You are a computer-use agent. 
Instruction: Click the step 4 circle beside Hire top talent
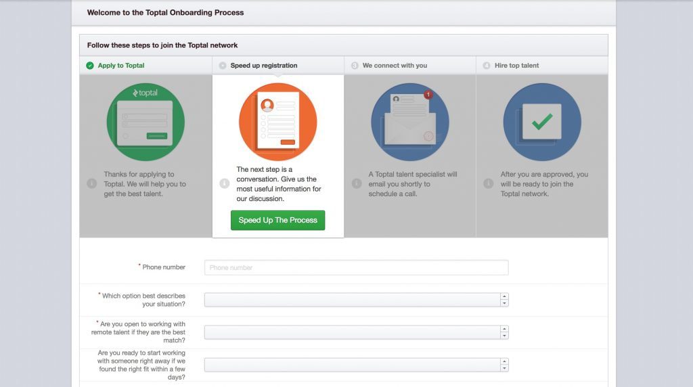487,66
